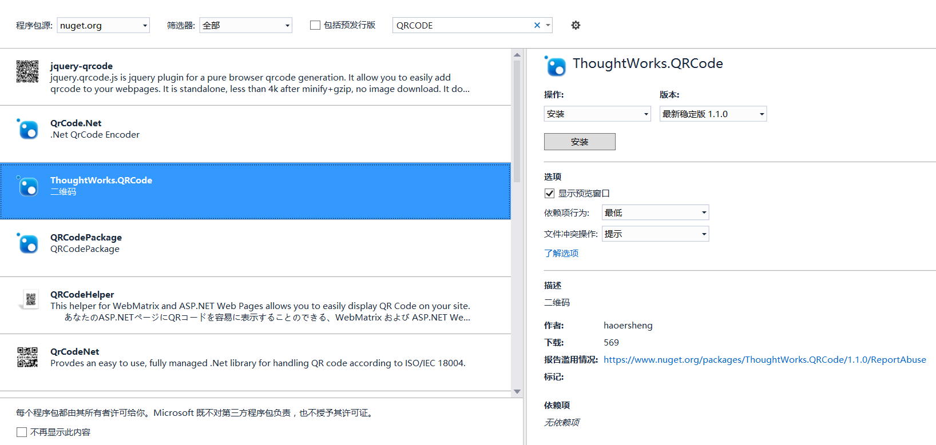This screenshot has width=936, height=445.
Task: Open the 操作 安装 dropdown
Action: coord(597,114)
